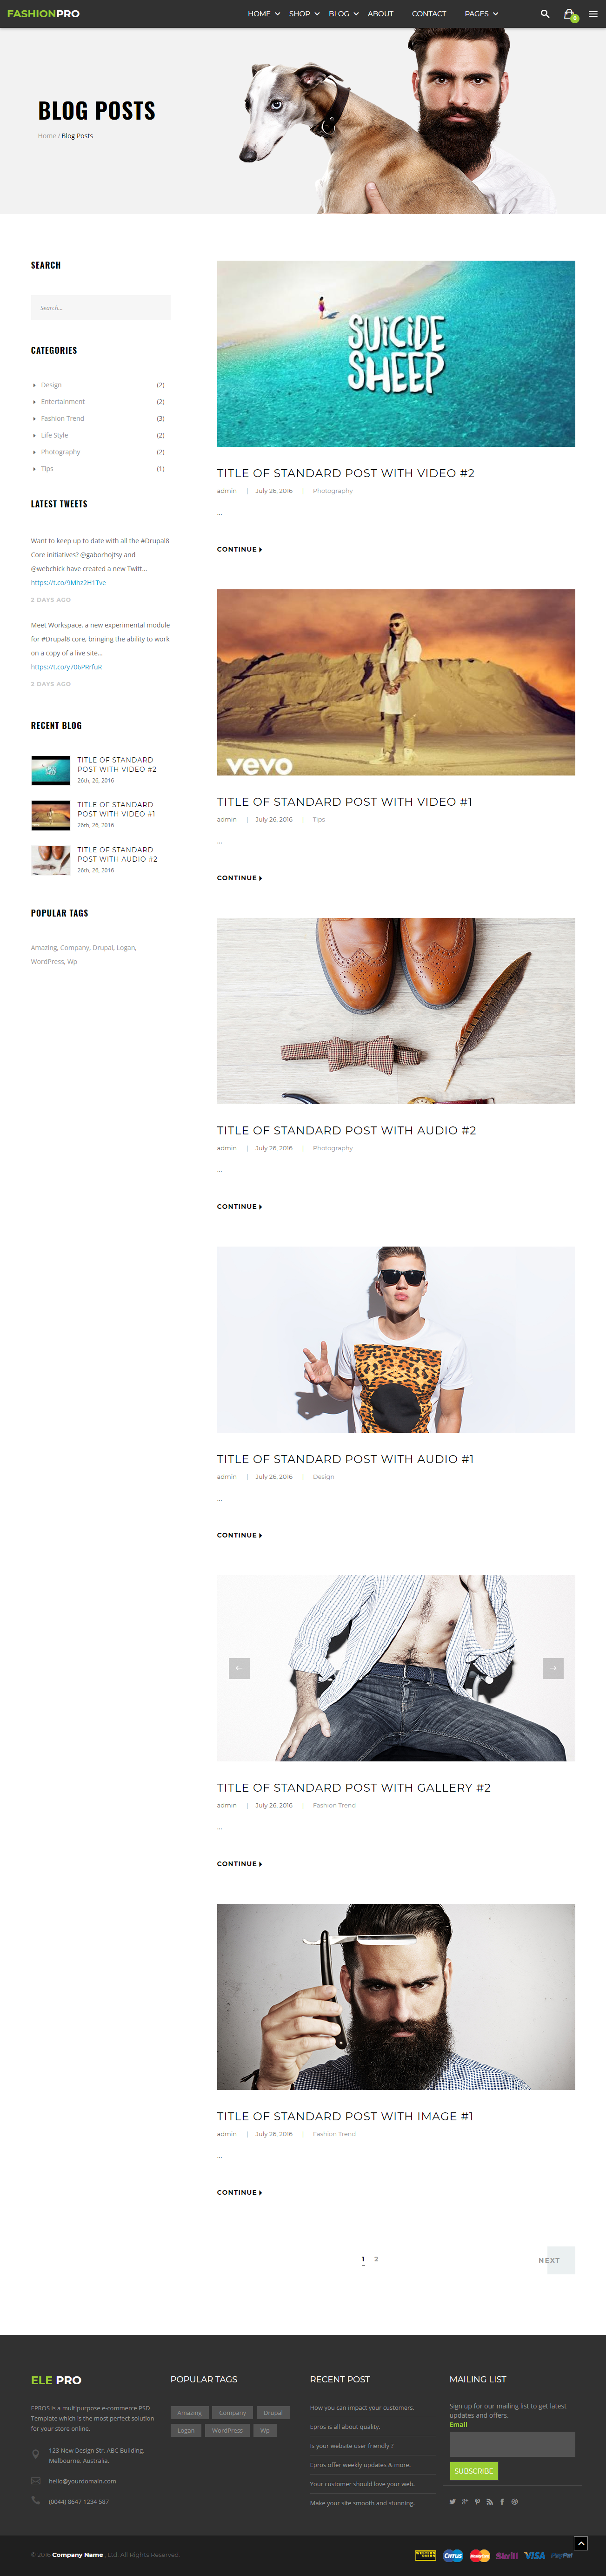Show the next gallery slide arrow

tap(553, 1668)
